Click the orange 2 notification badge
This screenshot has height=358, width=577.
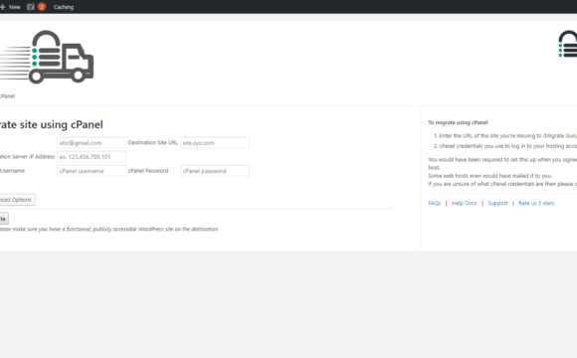[x=42, y=7]
